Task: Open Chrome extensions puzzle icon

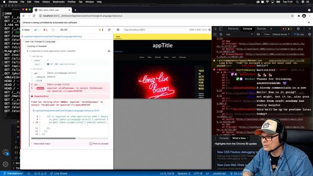Action: point(299,16)
